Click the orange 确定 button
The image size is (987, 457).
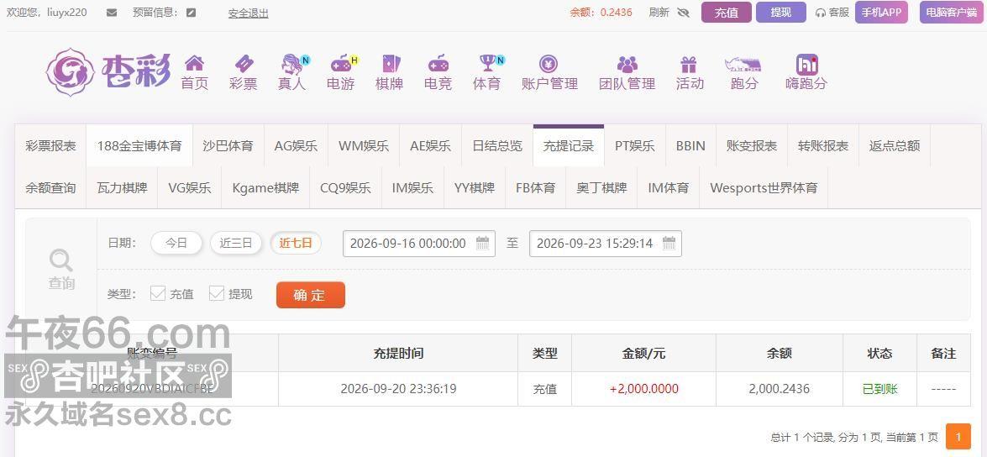tap(310, 295)
